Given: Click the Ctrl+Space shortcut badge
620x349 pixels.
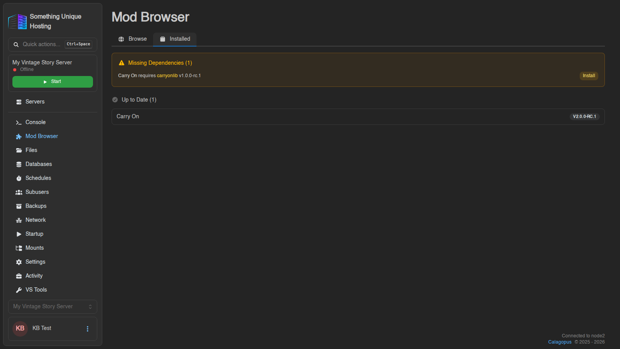Looking at the screenshot, I should pos(78,44).
